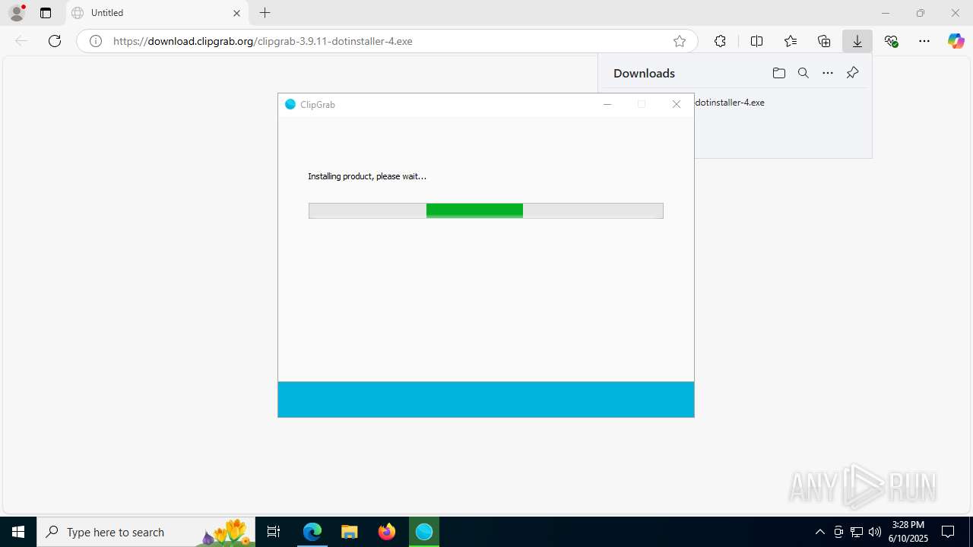
Task: Click the dotinstaller-4.exe download entry
Action: pyautogui.click(x=730, y=103)
